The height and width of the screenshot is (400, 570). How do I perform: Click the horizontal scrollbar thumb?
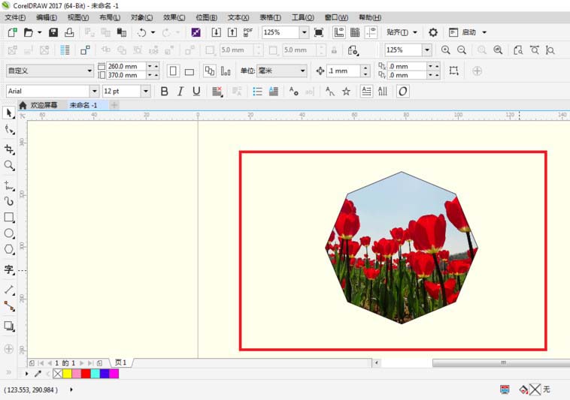click(x=502, y=362)
